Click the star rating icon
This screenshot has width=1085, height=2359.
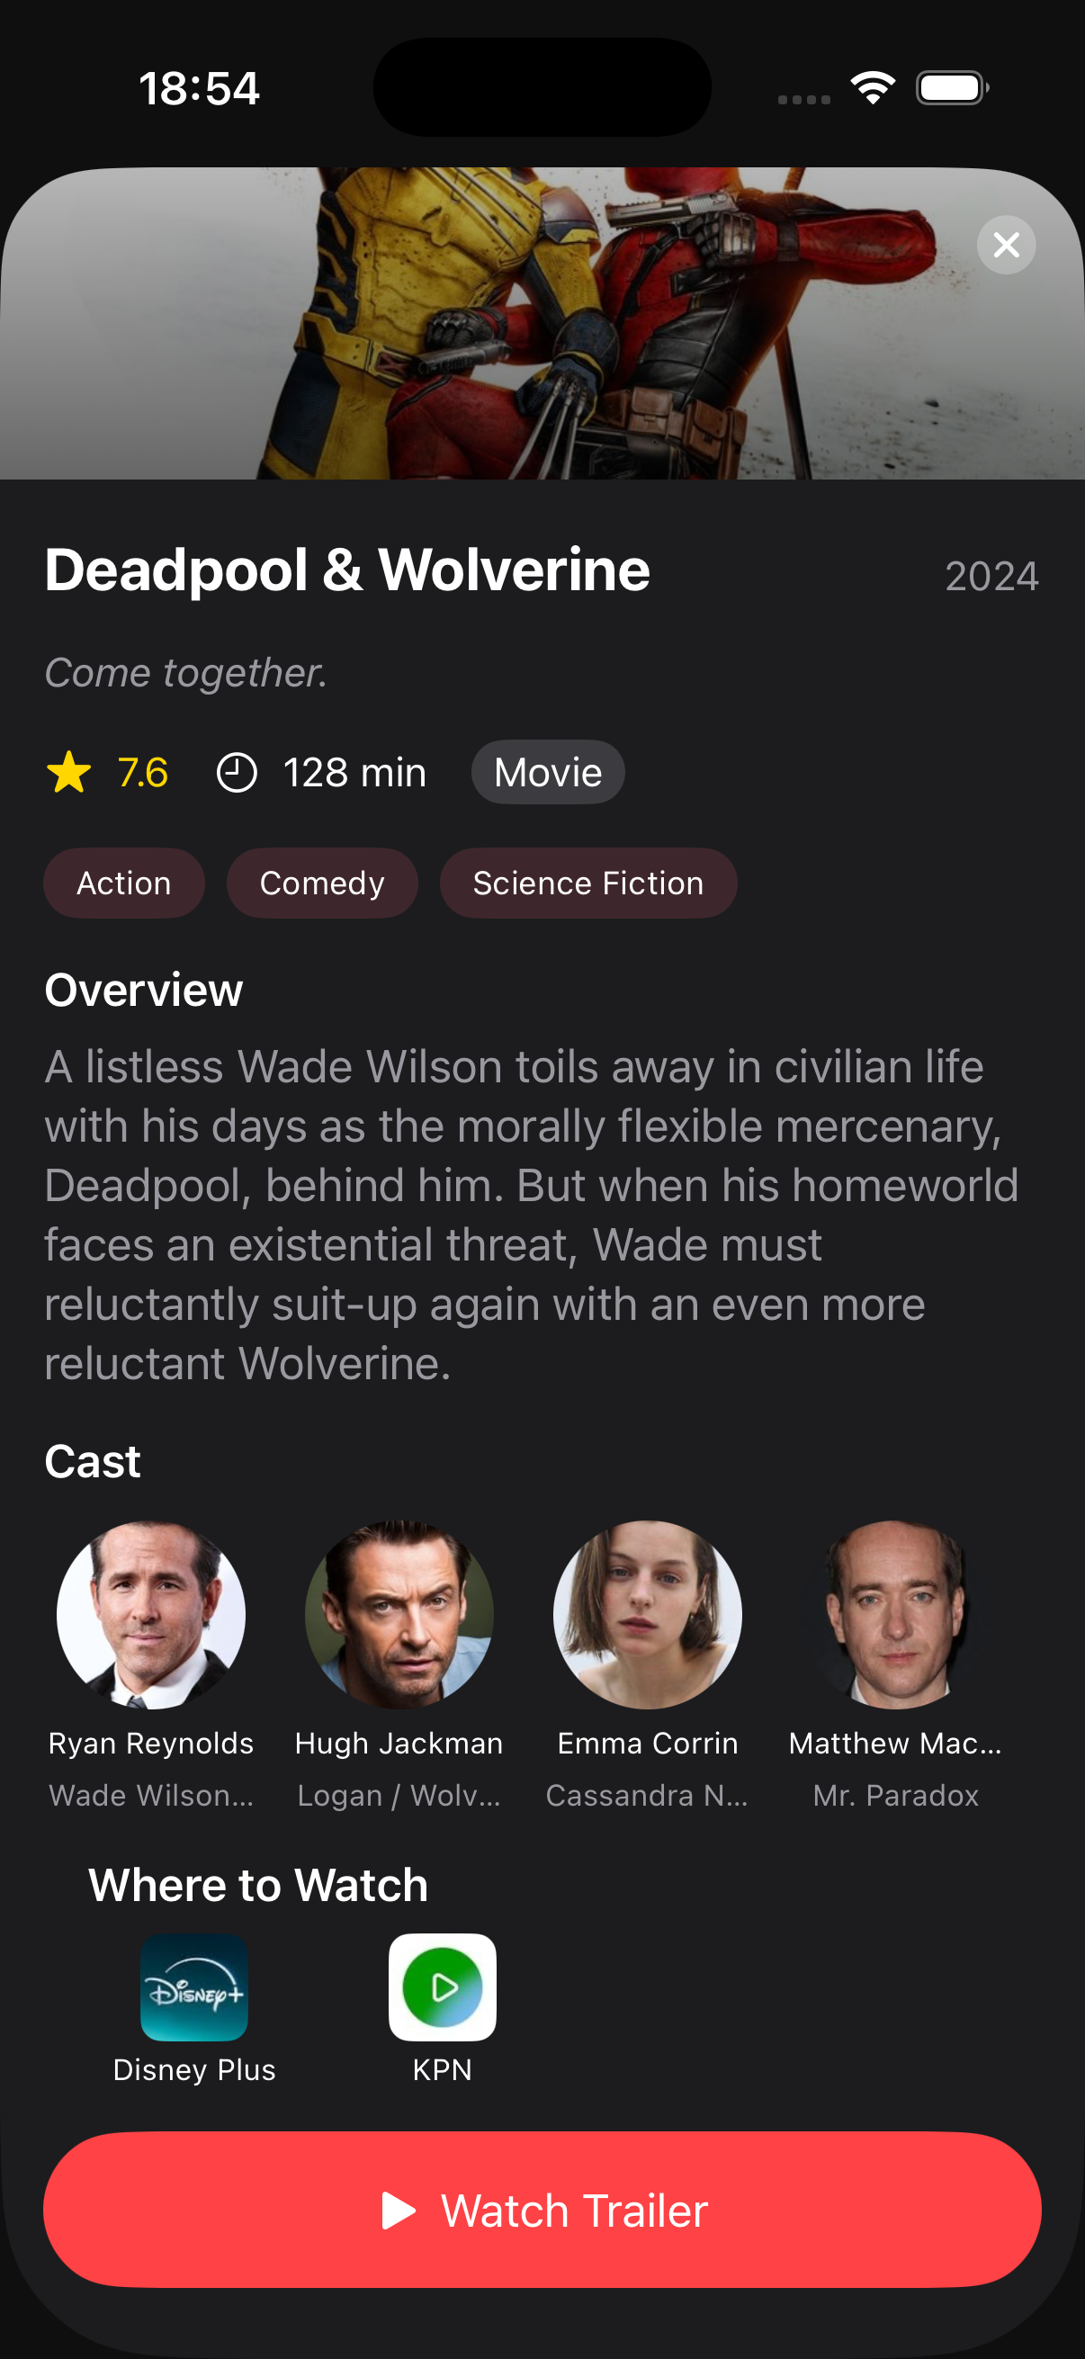tap(68, 772)
